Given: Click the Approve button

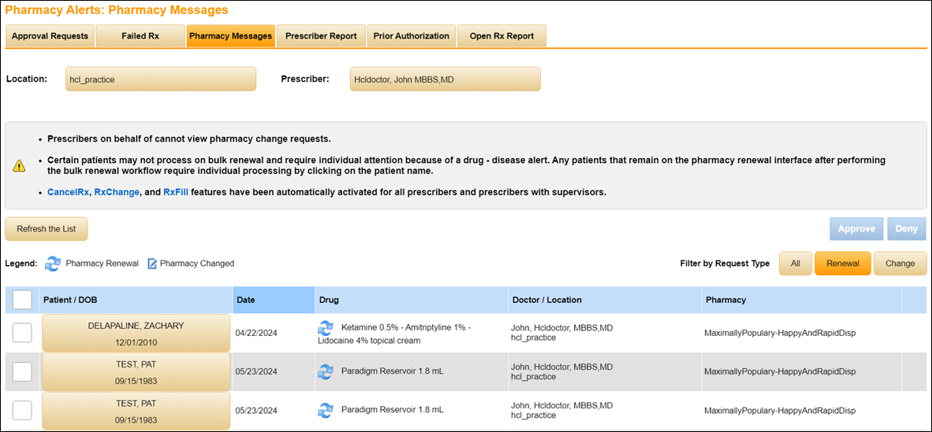Looking at the screenshot, I should 856,229.
